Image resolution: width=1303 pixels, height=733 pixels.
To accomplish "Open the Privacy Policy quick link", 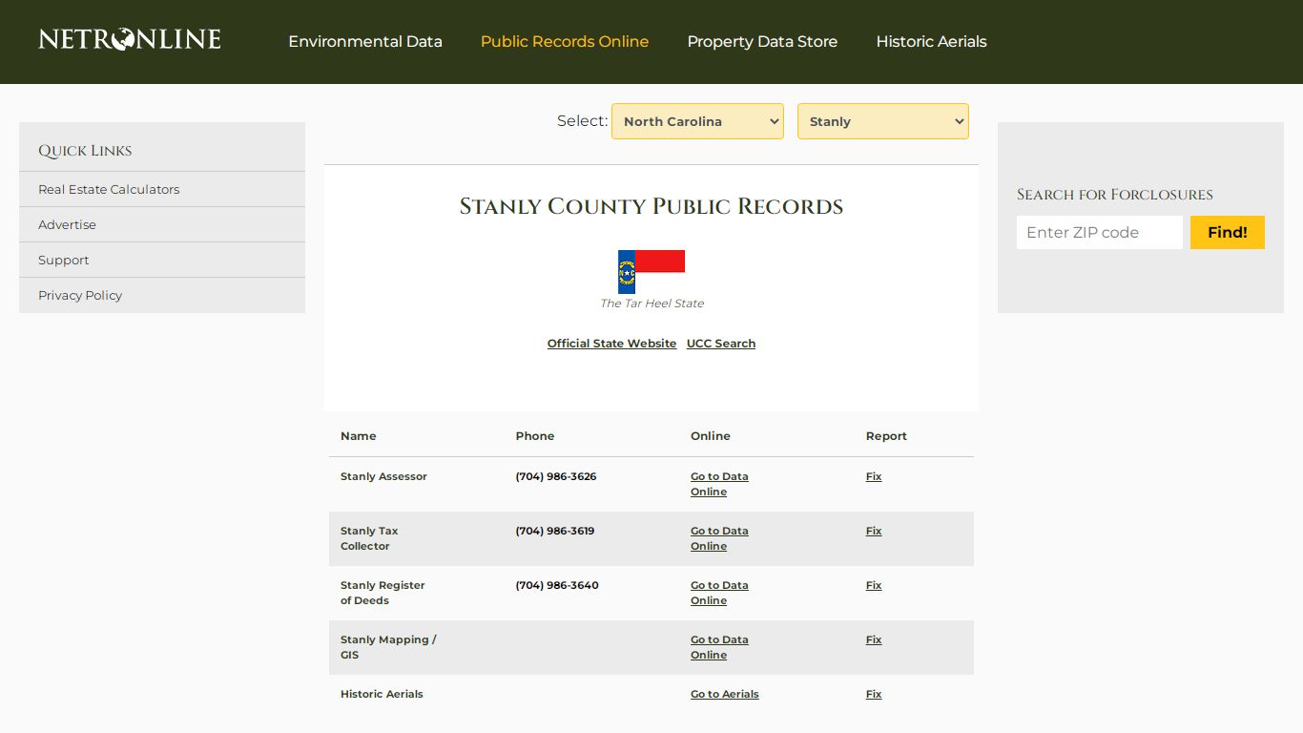I will click(x=80, y=295).
